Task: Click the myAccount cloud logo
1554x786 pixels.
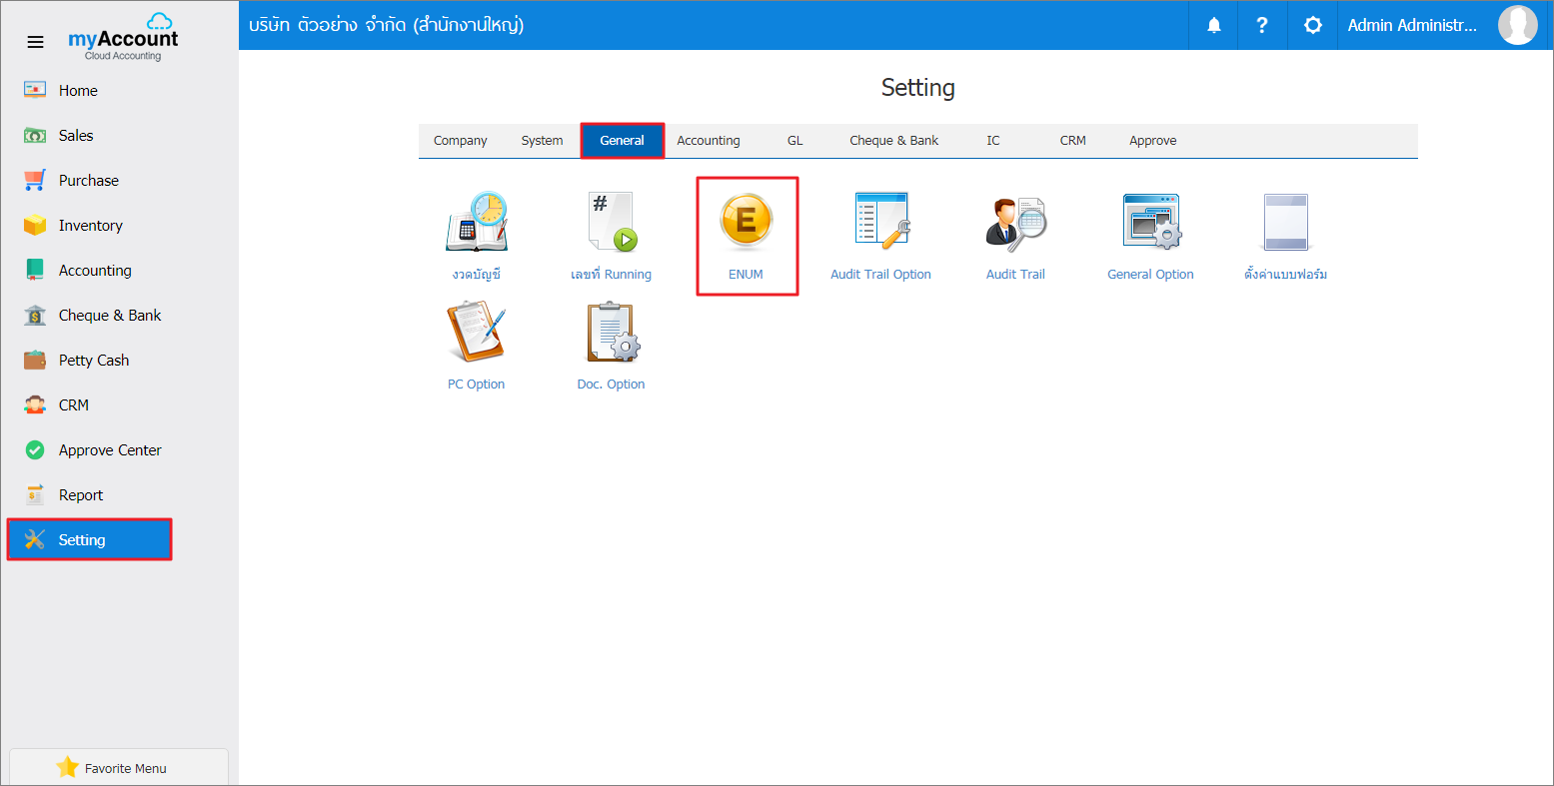Action: (123, 37)
